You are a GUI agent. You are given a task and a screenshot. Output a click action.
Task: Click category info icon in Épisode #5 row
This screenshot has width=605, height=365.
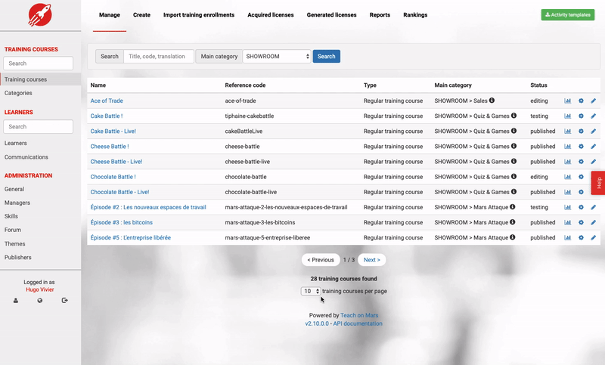pos(513,237)
